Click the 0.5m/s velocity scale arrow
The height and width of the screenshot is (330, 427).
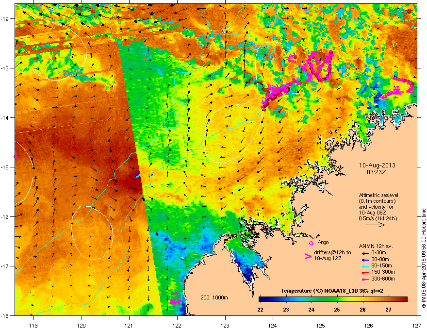375,225
